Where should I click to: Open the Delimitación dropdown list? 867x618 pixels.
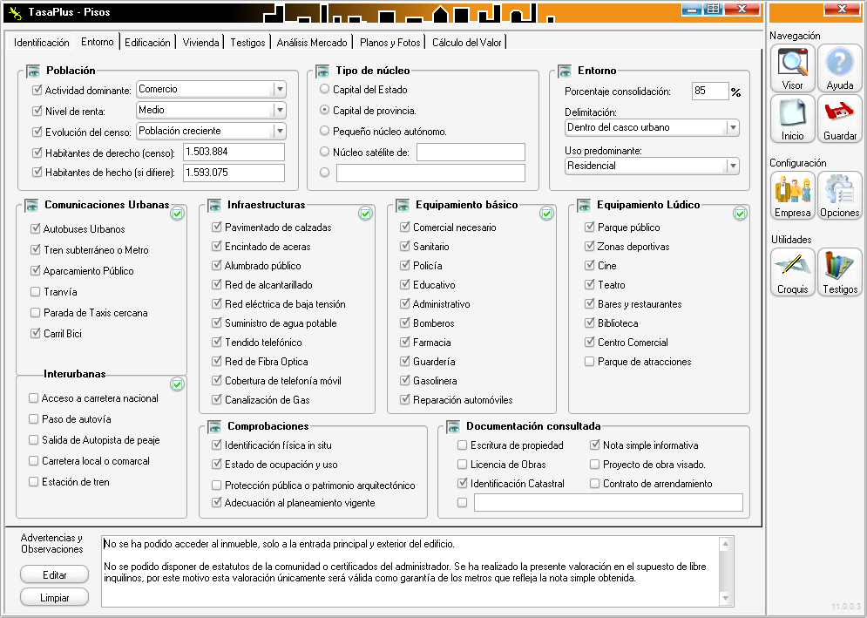[x=732, y=127]
